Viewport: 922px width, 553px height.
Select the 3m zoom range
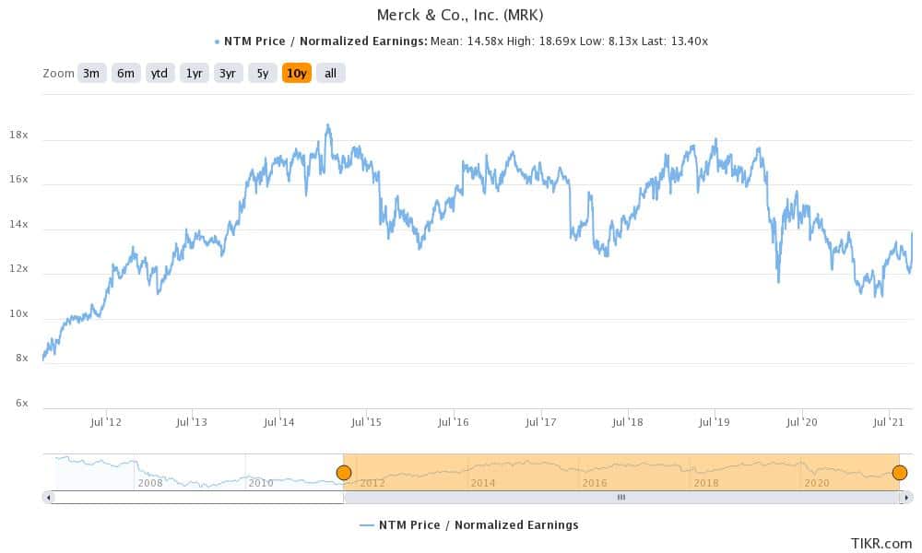point(91,74)
